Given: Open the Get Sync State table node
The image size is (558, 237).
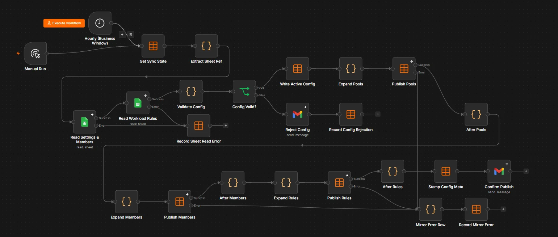Looking at the screenshot, I should pos(153,46).
